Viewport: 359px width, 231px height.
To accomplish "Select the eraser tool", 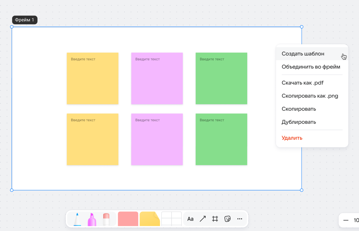I will 106,219.
